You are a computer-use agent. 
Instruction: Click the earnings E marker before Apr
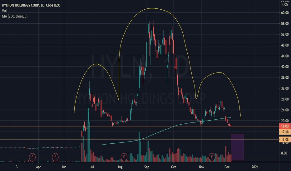pyautogui.click(x=32, y=157)
